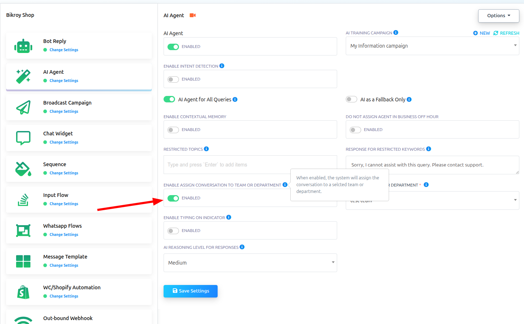The width and height of the screenshot is (524, 324).
Task: Turn on AI as a Fallback Only
Action: pyautogui.click(x=351, y=100)
